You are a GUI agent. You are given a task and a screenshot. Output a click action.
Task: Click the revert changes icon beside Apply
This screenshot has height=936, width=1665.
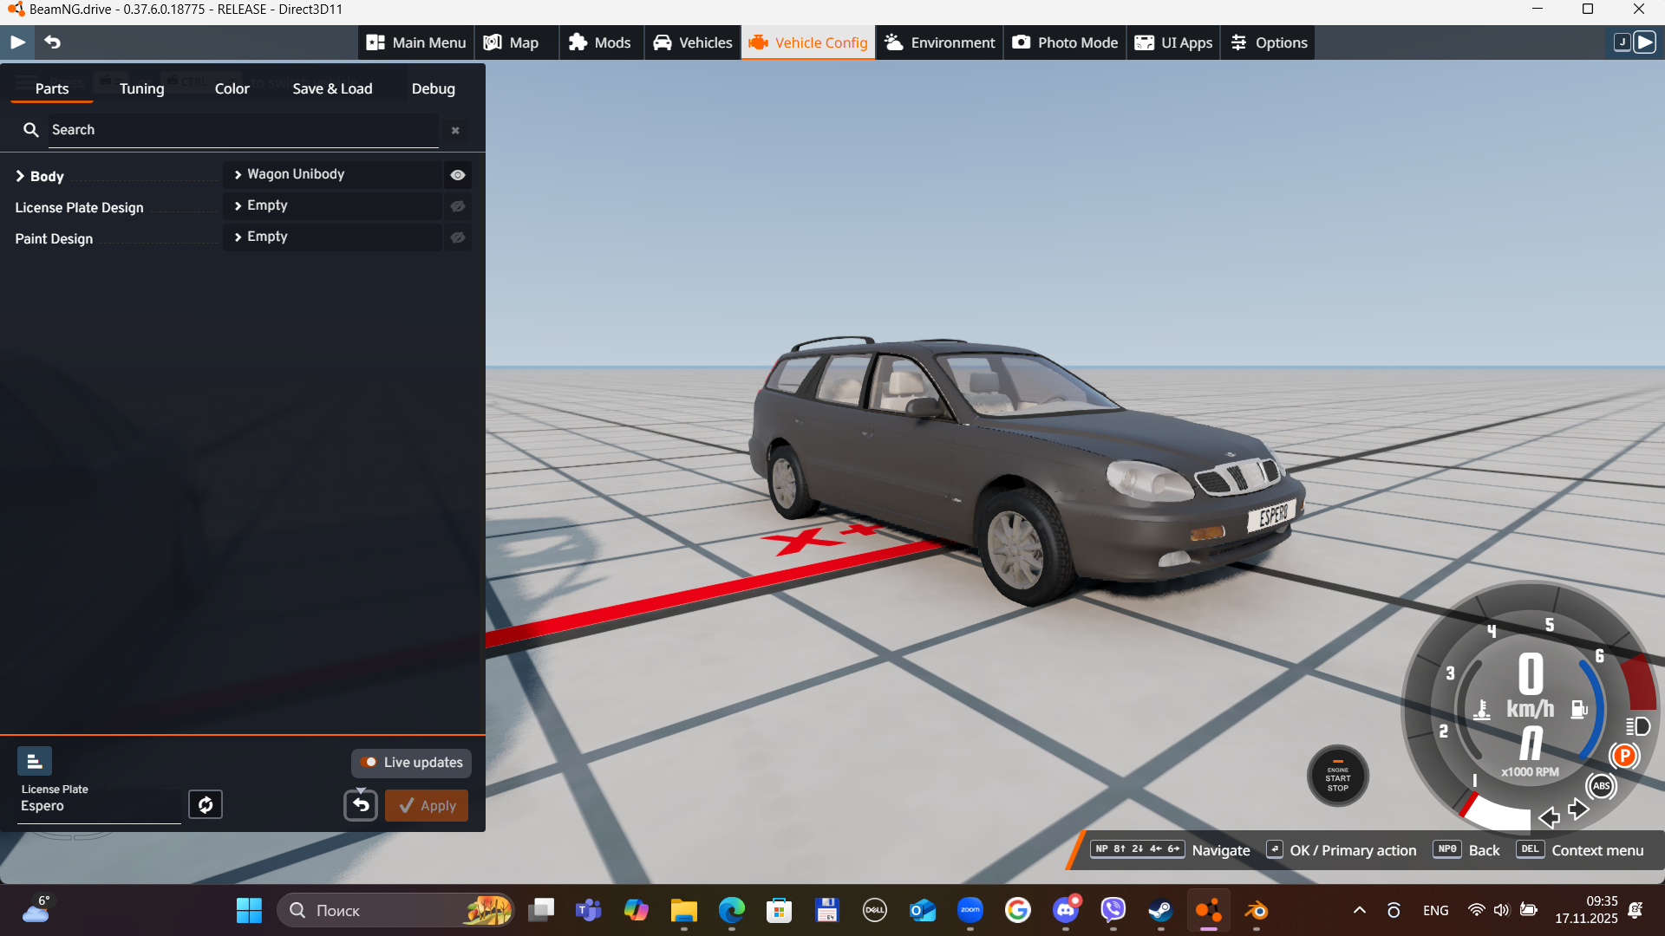[361, 805]
